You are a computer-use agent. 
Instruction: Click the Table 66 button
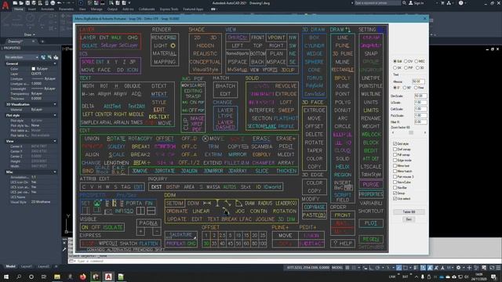(409, 211)
